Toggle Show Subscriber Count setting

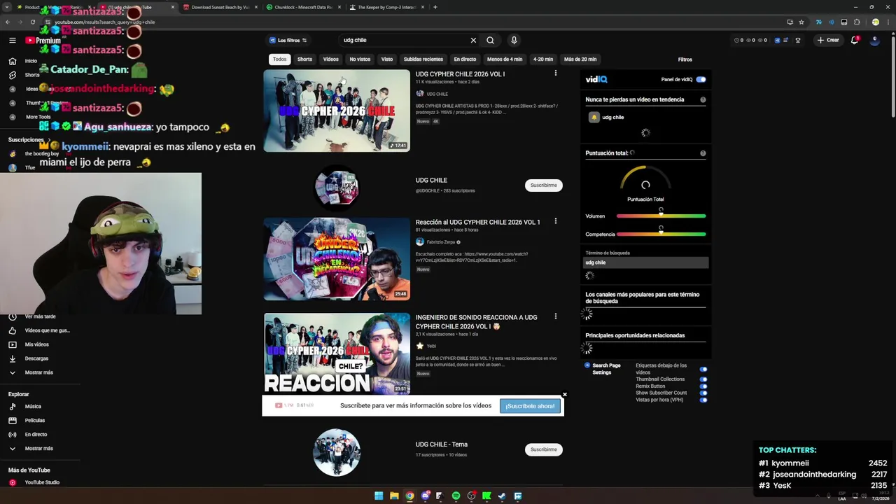click(x=703, y=393)
